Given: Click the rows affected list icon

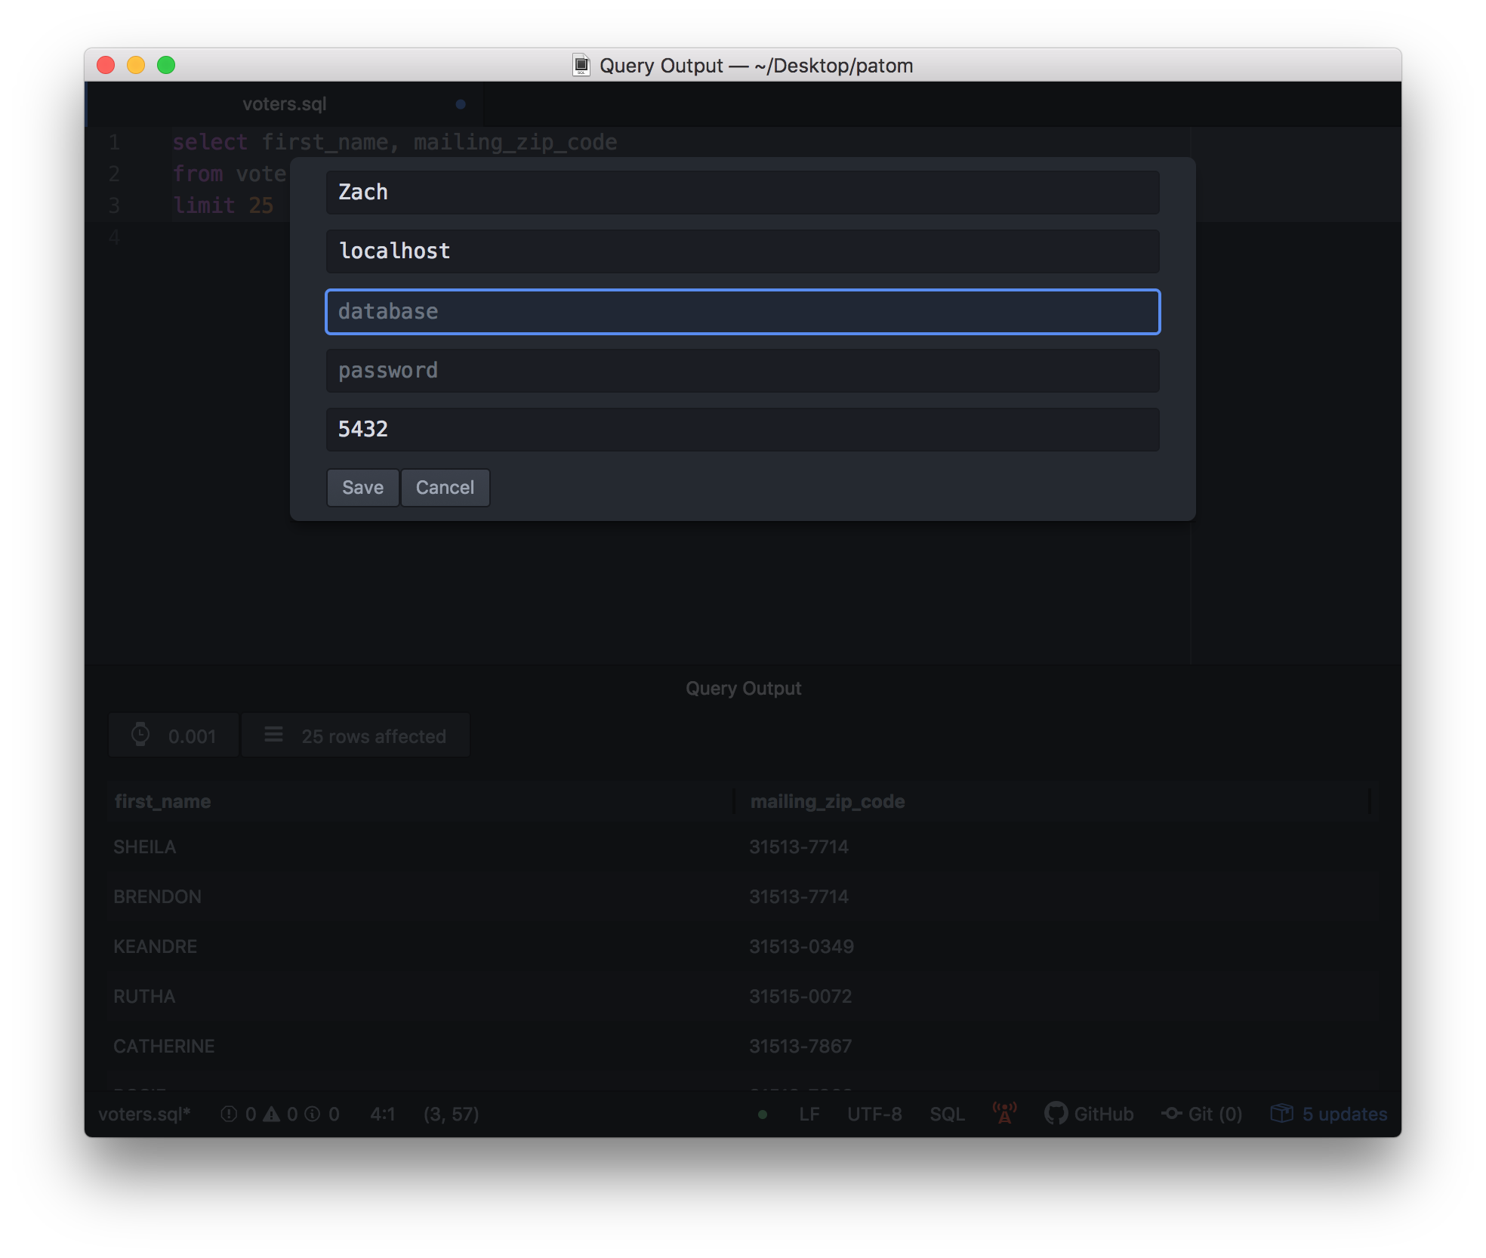Looking at the screenshot, I should pyautogui.click(x=273, y=735).
